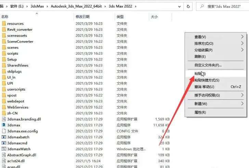Select the webdepot folder icon
The height and width of the screenshot is (168, 249).
point(4,101)
